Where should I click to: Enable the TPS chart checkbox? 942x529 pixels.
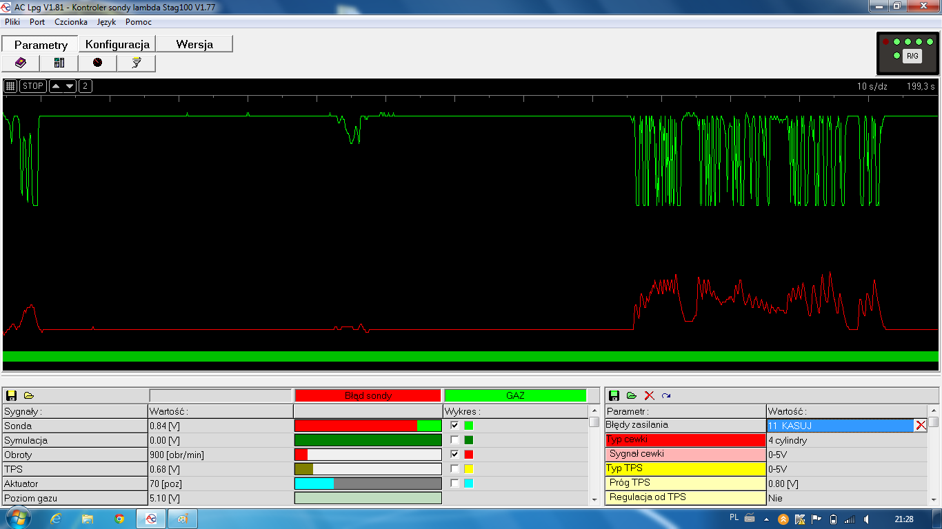coord(454,469)
